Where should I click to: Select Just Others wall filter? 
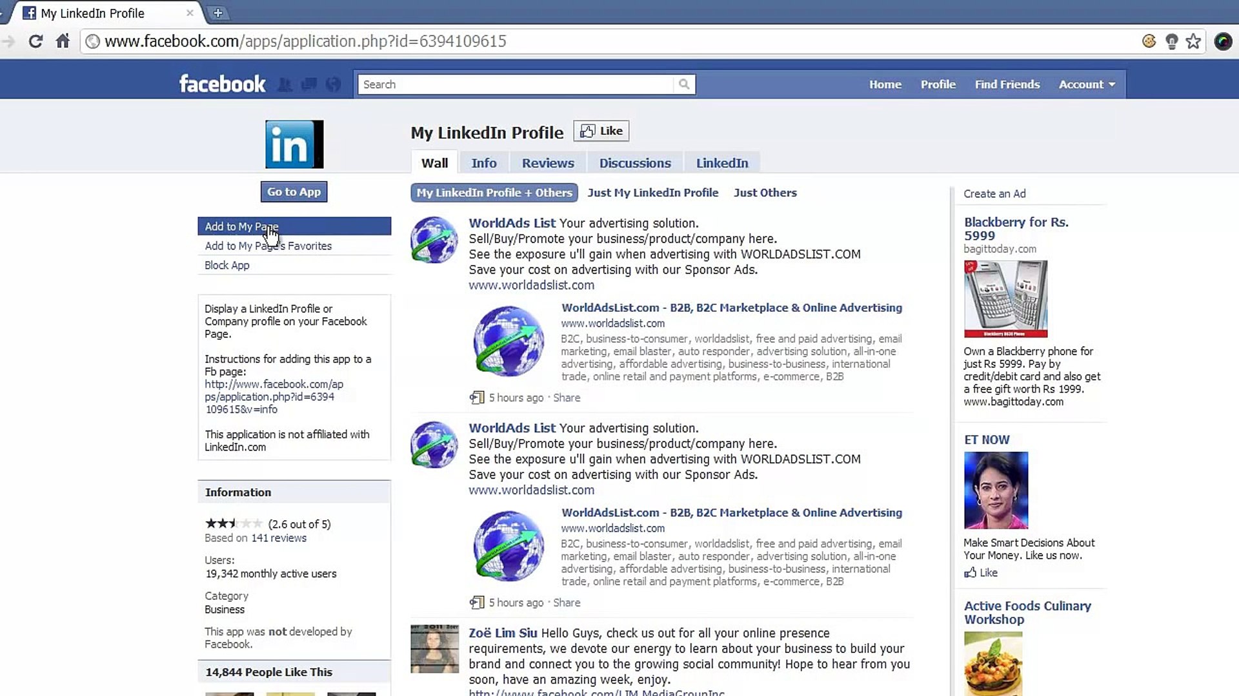[x=765, y=193]
